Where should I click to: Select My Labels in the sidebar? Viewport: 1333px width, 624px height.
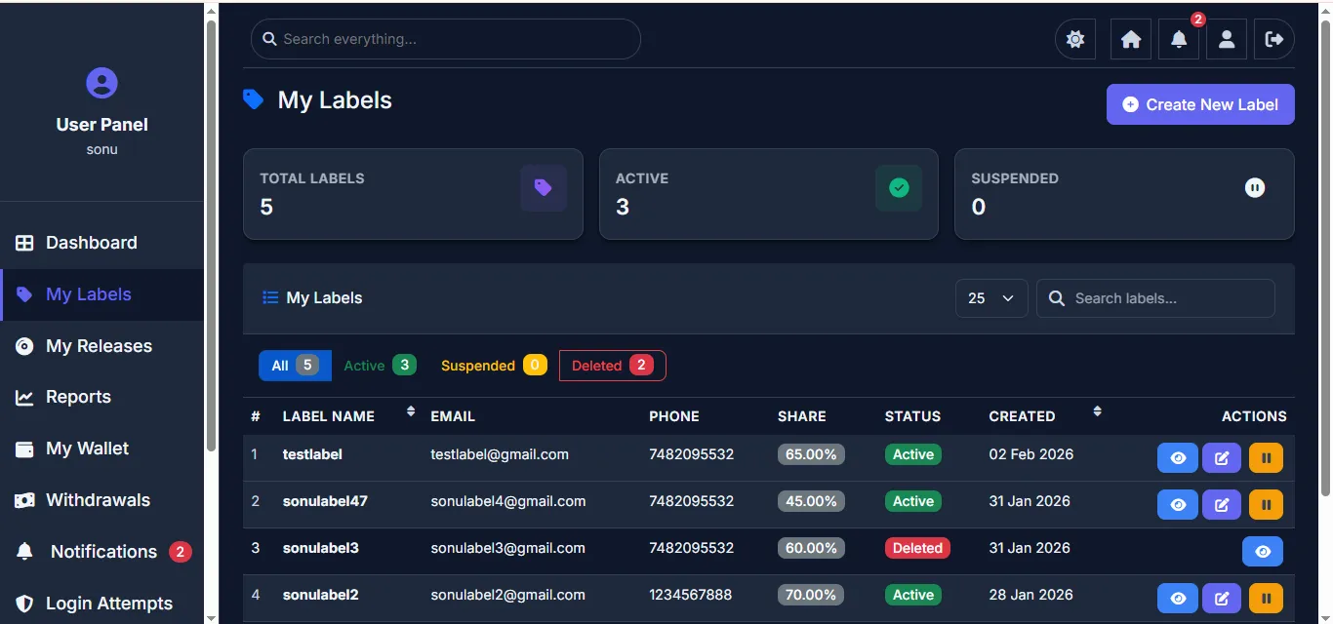101,294
